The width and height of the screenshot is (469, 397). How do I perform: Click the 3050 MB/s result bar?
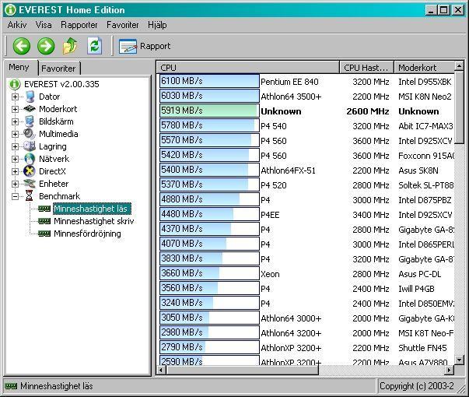click(209, 318)
